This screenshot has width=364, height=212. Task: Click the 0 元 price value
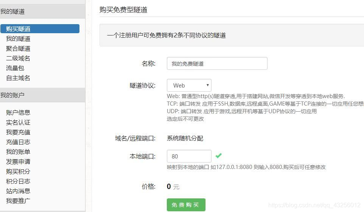pyautogui.click(x=173, y=187)
